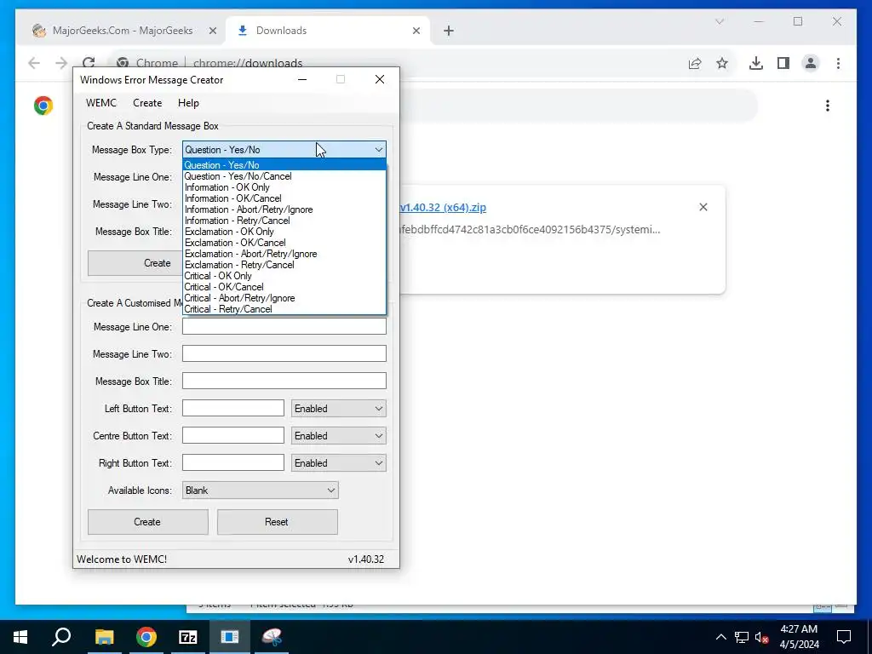The width and height of the screenshot is (872, 654).
Task: Reload the Chrome page
Action: (89, 63)
